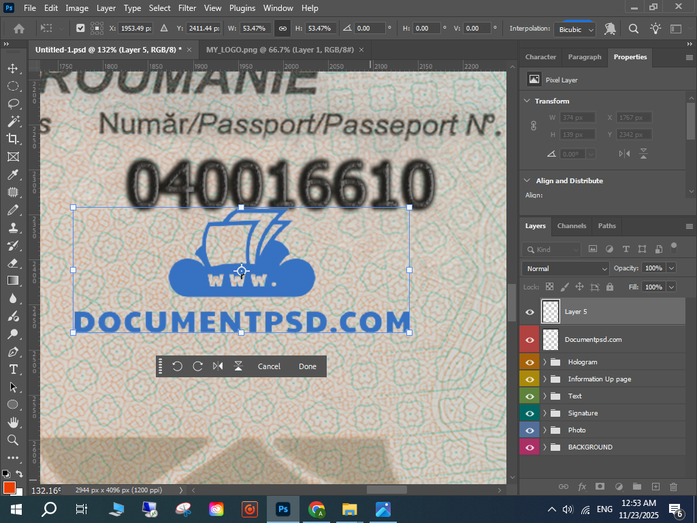Click the red foreground color swatch
Image resolution: width=697 pixels, height=523 pixels.
point(9,487)
